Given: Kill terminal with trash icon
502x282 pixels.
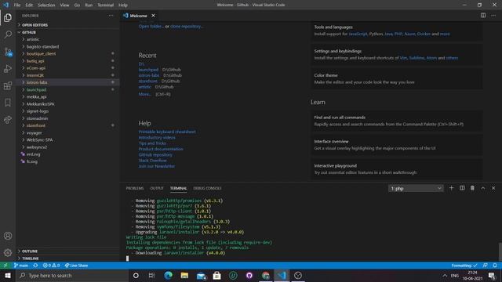Looking at the screenshot, I should coord(472,188).
